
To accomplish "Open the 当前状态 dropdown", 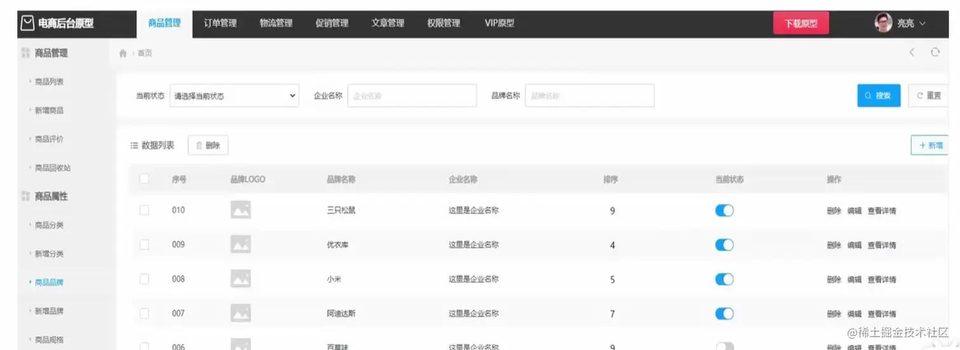I will (234, 96).
